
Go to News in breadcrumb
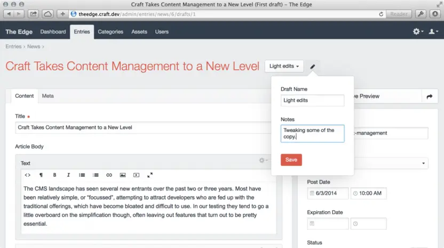34,47
